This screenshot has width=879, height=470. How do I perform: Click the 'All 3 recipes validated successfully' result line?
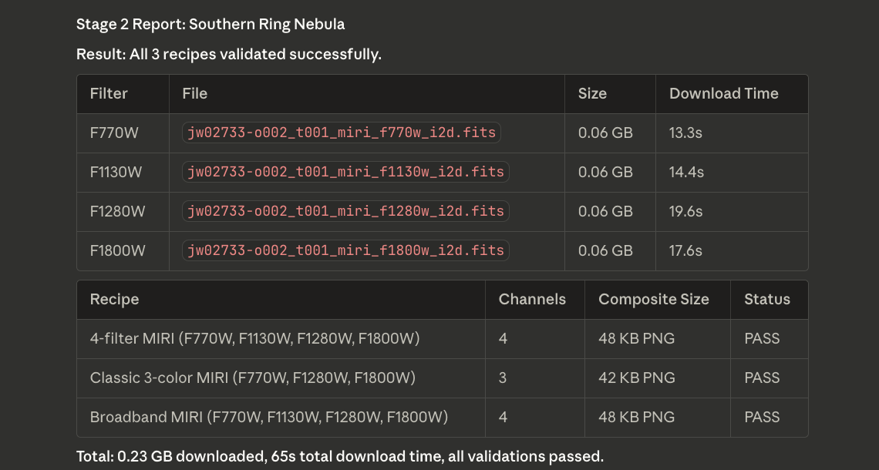point(229,55)
